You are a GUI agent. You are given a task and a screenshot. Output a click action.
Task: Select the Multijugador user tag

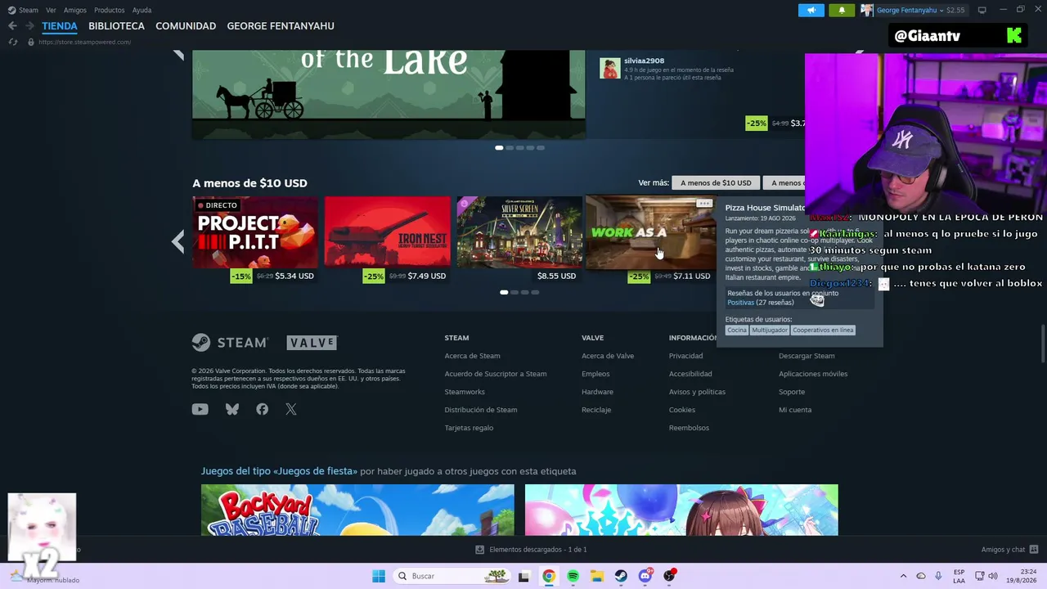pyautogui.click(x=770, y=330)
